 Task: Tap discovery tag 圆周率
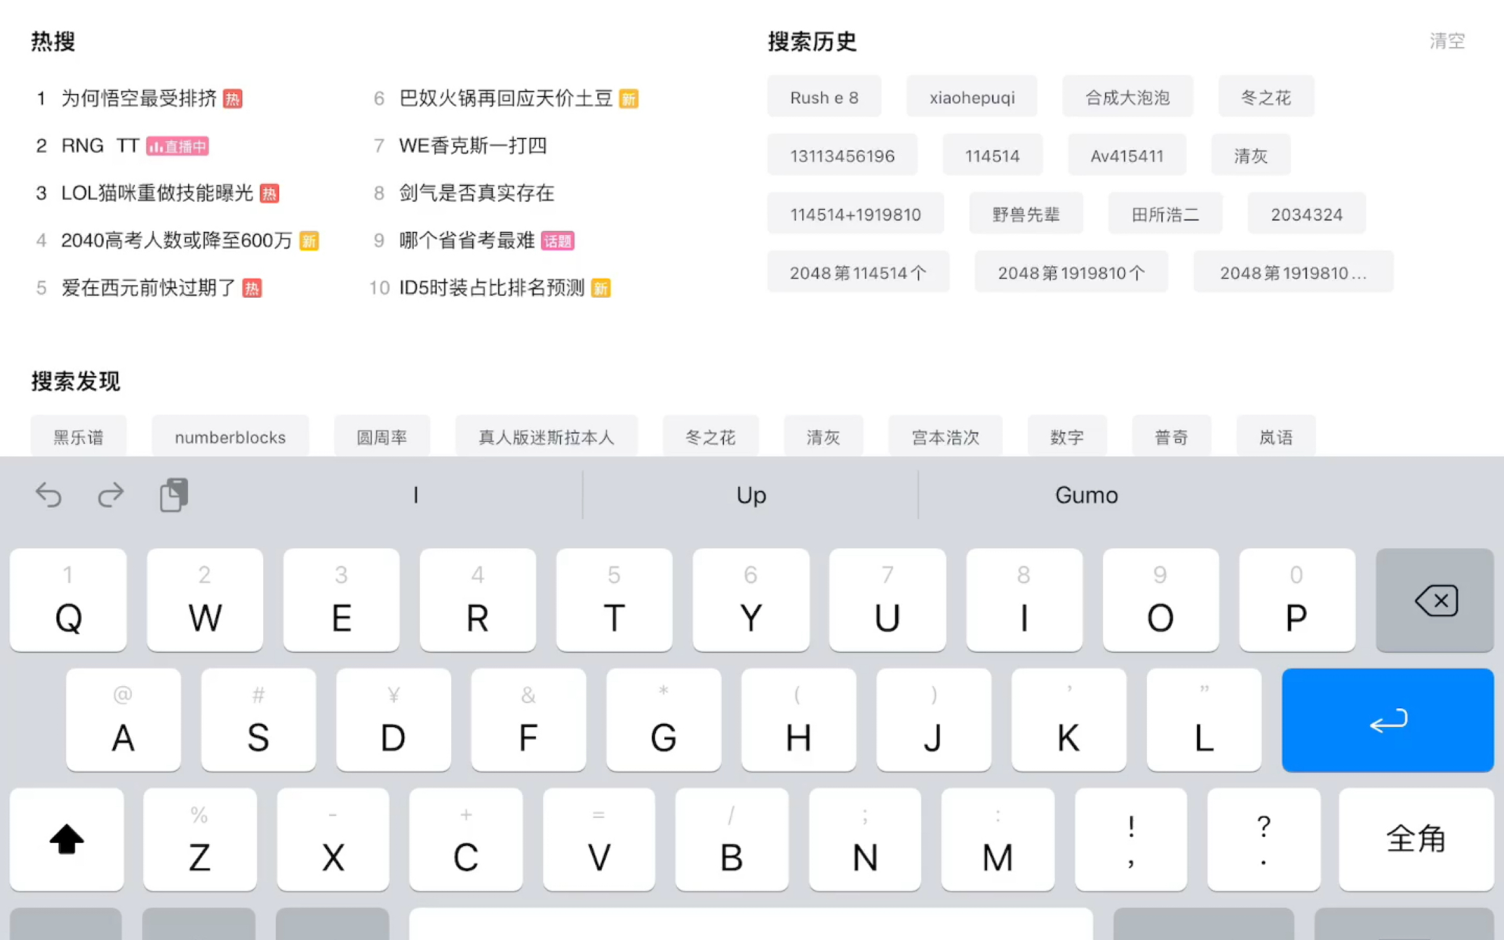[x=382, y=437]
